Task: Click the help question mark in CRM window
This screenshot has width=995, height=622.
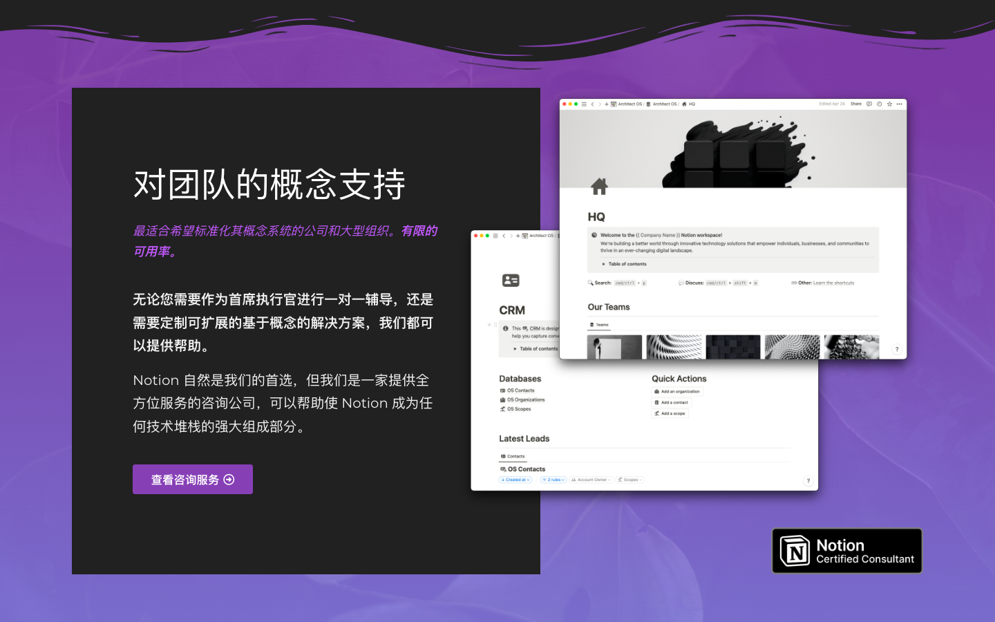Action: click(x=808, y=481)
